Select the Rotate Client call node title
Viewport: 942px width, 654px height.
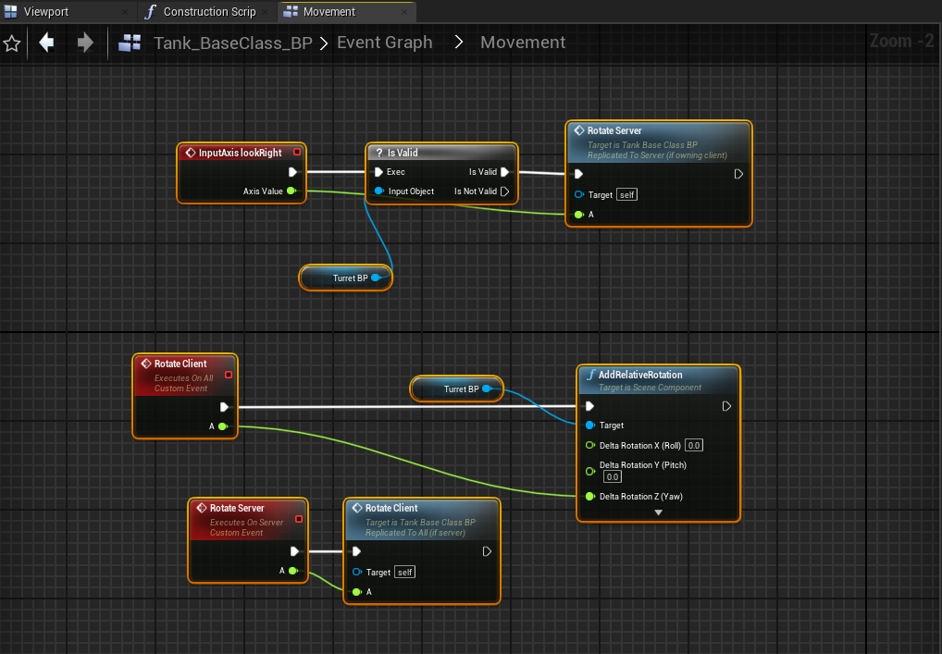tap(391, 508)
